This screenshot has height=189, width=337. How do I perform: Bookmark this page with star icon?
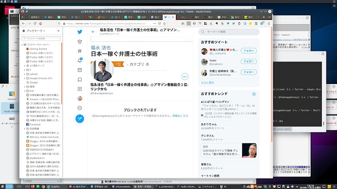click(x=165, y=23)
